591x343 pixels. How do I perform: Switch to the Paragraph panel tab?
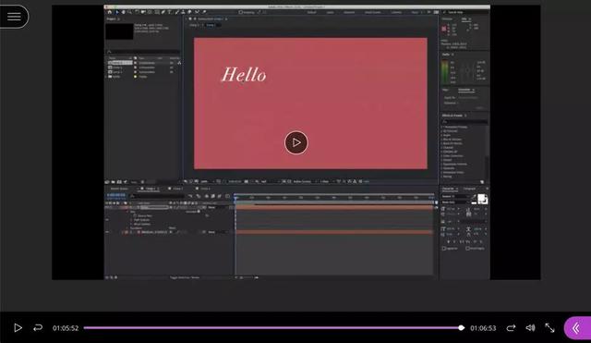point(470,189)
